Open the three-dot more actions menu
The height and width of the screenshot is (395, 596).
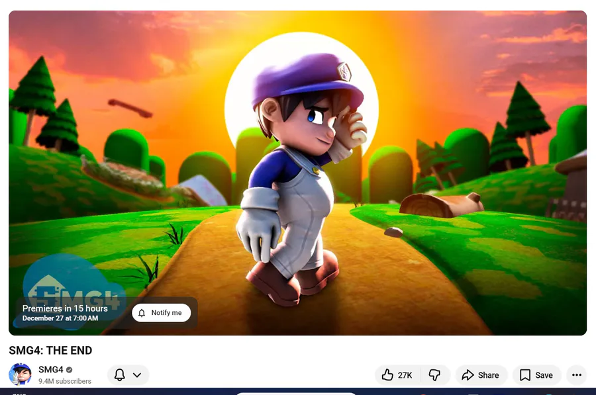pyautogui.click(x=577, y=375)
